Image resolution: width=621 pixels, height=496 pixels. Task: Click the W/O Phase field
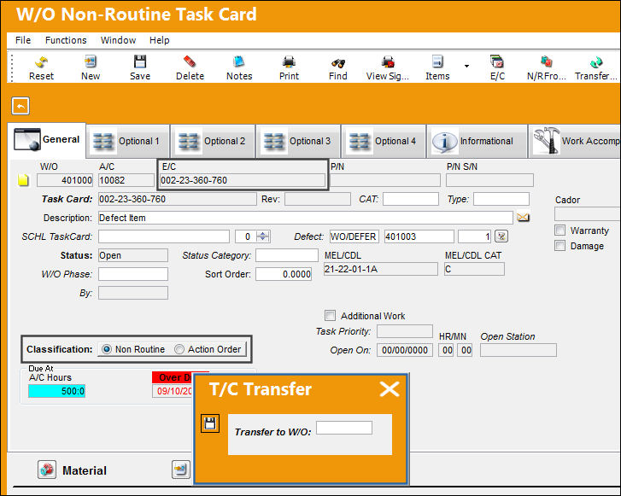point(133,274)
